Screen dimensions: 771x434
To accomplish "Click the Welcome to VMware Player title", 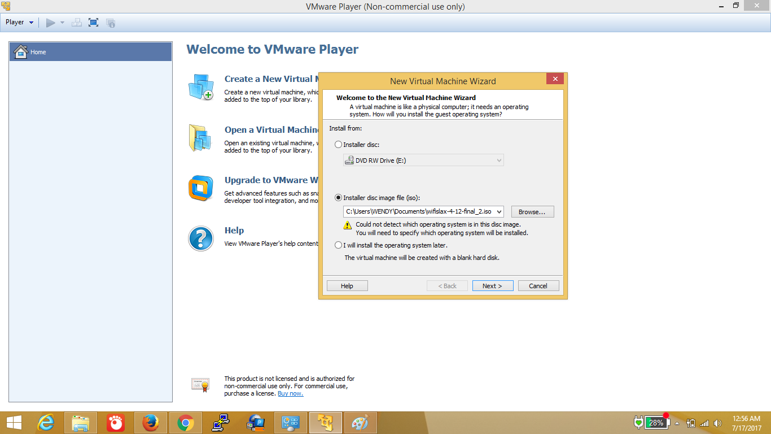I will pos(273,49).
